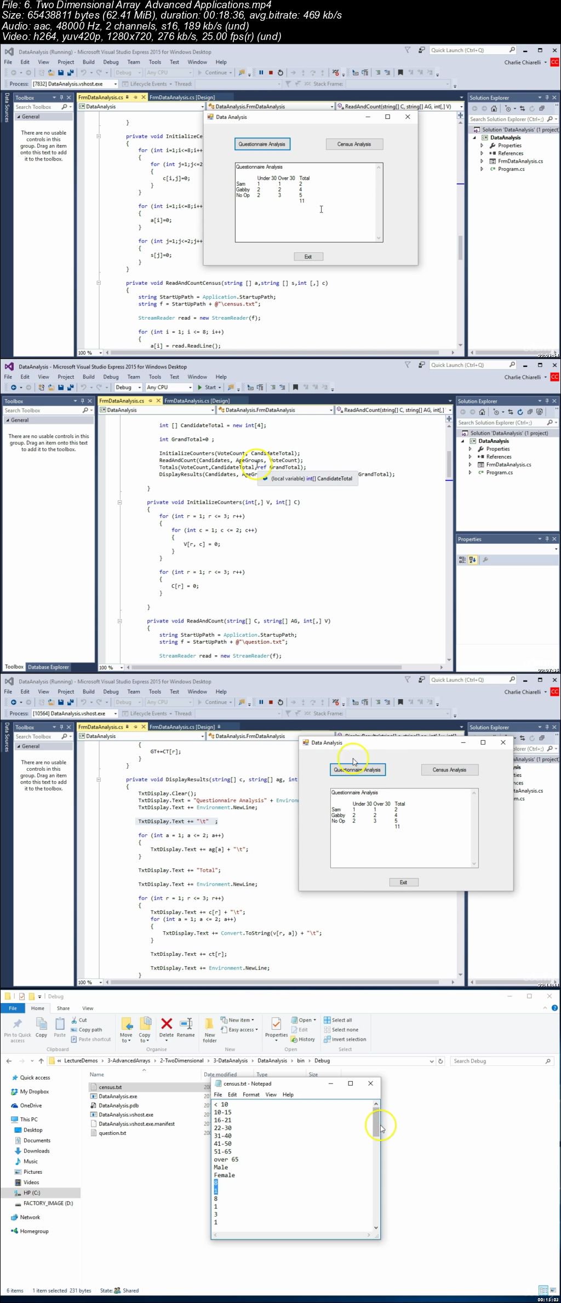The image size is (561, 1303).
Task: Click the Date modified column header in Explorer
Action: [x=220, y=1074]
